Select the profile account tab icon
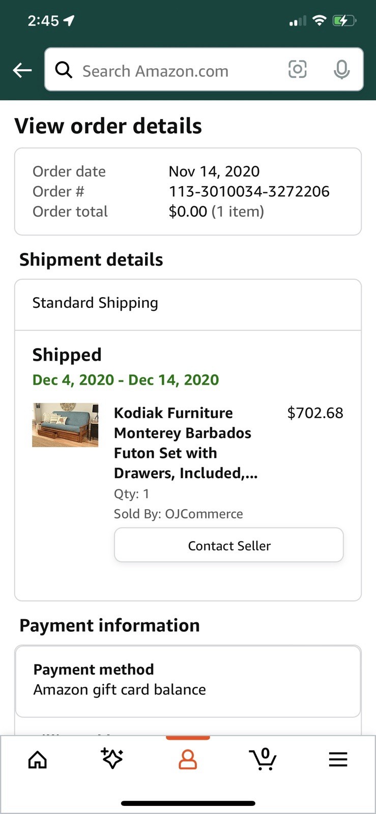 (188, 760)
